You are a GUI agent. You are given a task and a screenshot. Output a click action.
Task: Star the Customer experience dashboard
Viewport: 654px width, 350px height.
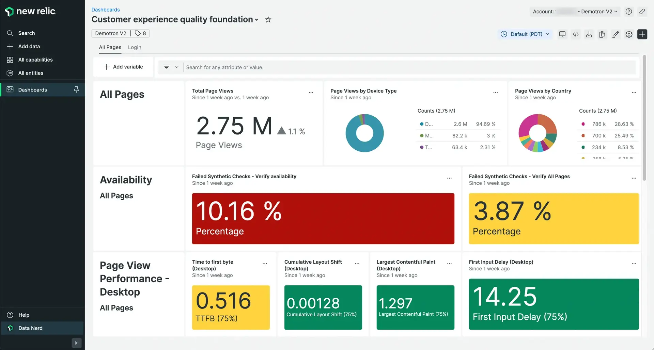tap(268, 20)
